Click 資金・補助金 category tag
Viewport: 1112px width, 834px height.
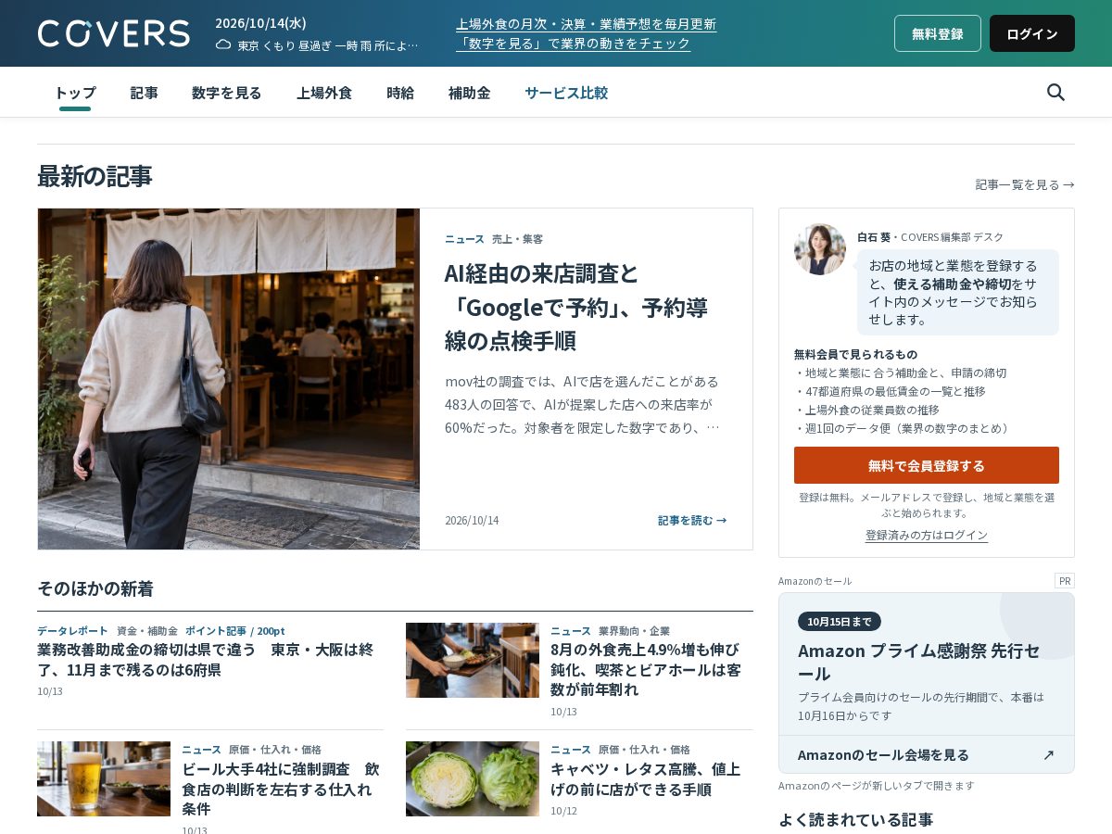[146, 630]
